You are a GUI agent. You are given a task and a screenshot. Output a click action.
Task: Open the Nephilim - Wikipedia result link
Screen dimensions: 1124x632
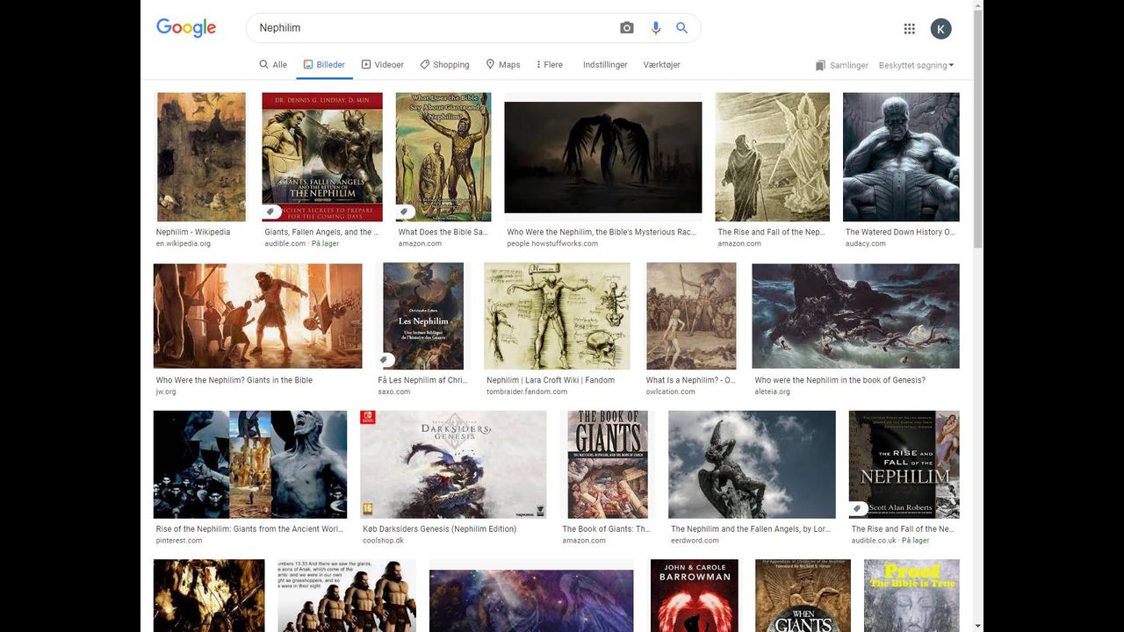click(x=193, y=233)
